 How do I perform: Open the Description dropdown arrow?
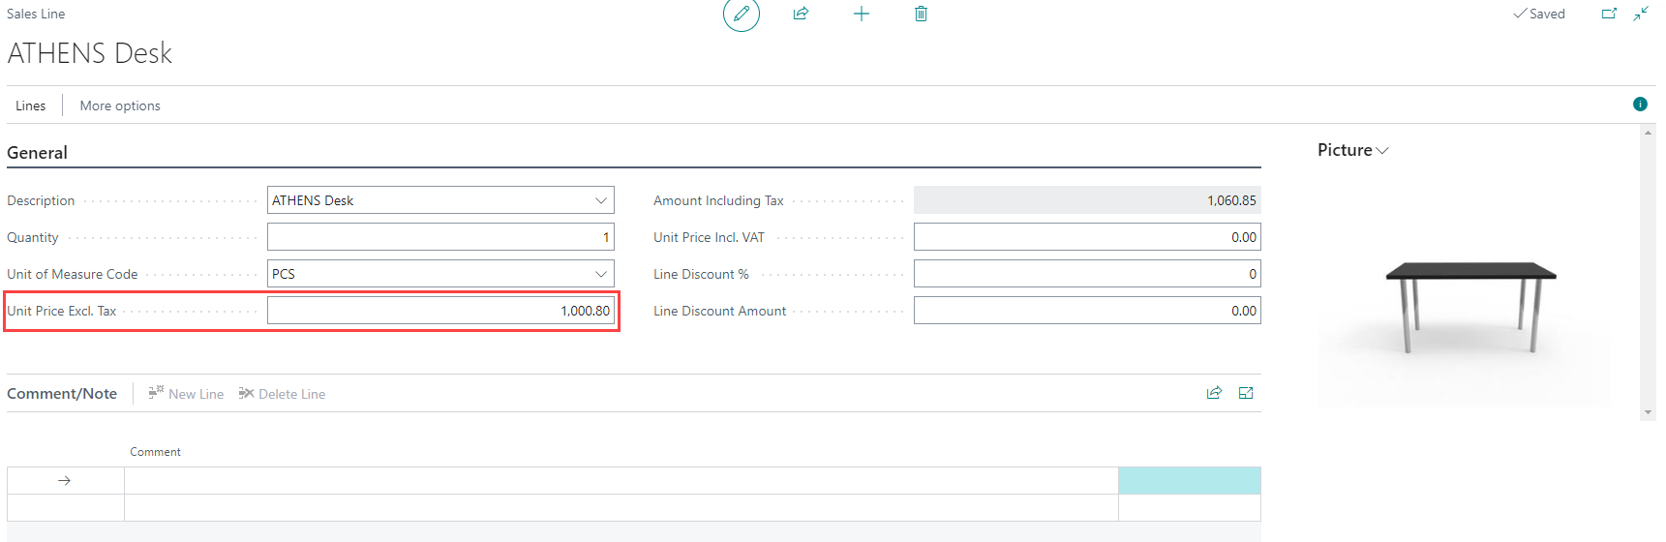click(601, 200)
